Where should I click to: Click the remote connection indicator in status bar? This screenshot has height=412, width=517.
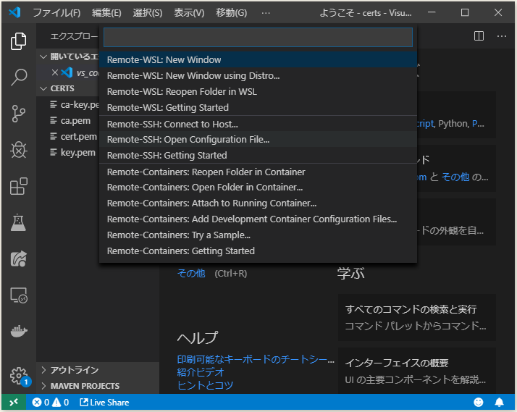(x=14, y=403)
